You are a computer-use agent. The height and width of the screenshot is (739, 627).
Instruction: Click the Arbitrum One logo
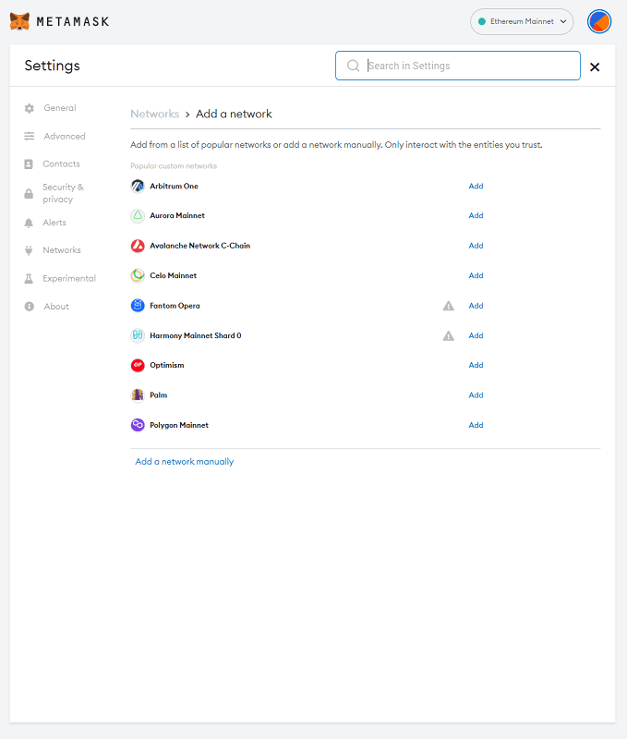click(138, 187)
